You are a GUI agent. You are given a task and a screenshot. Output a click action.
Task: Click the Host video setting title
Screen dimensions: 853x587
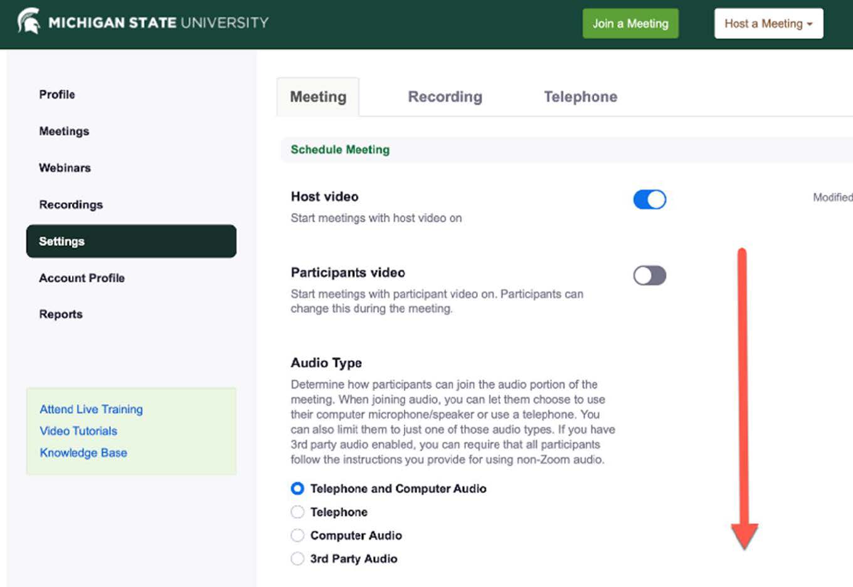(324, 197)
